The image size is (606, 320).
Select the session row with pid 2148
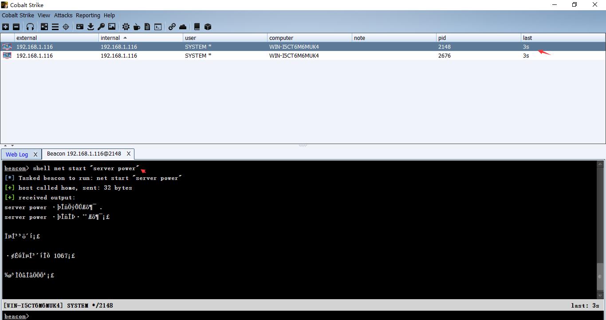point(303,47)
